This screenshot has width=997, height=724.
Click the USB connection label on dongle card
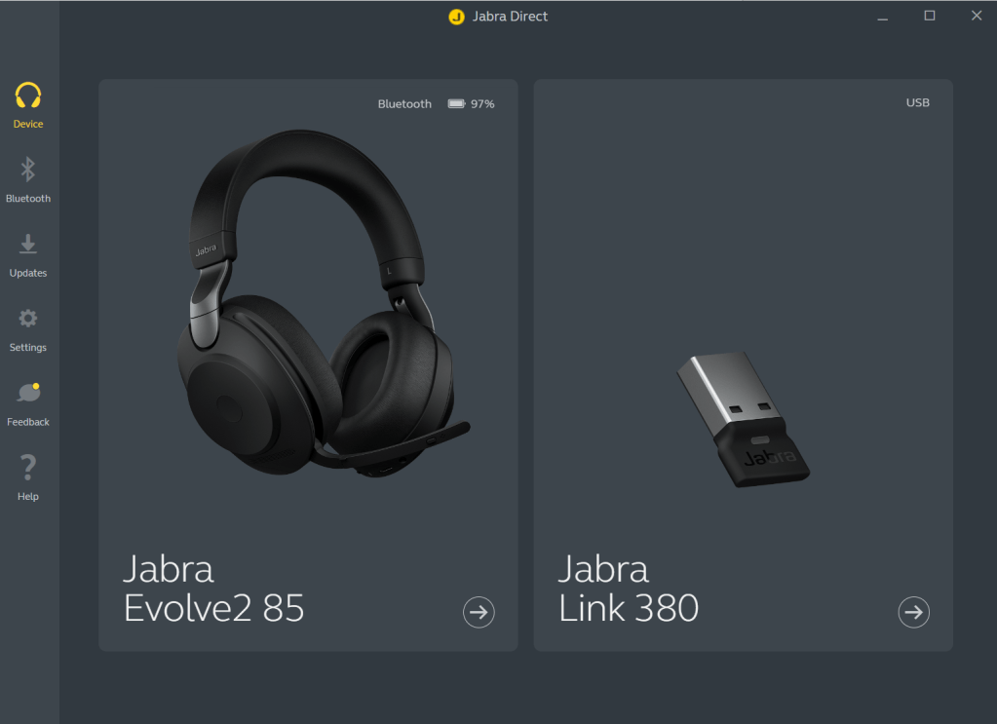click(x=917, y=102)
